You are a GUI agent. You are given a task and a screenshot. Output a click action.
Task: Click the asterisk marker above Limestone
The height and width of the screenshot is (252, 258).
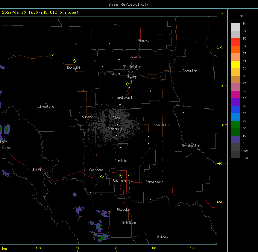click(x=46, y=103)
